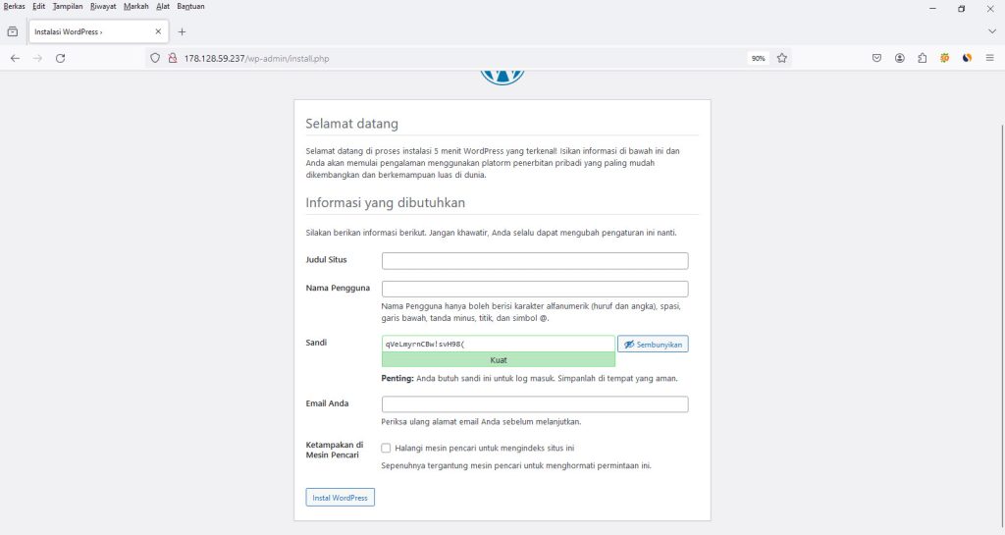Click the 90% zoom level indicator
The height and width of the screenshot is (535, 1005).
click(759, 58)
